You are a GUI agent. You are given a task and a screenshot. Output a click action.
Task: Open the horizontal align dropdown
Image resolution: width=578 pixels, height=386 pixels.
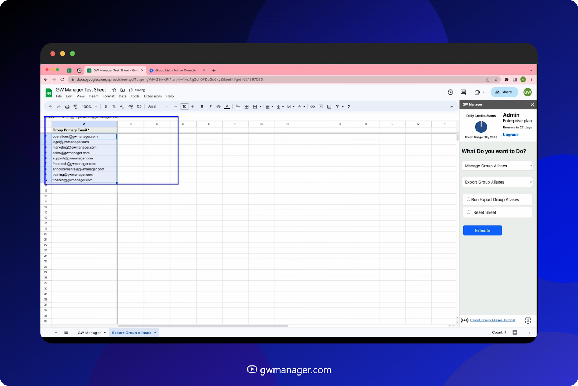click(269, 107)
